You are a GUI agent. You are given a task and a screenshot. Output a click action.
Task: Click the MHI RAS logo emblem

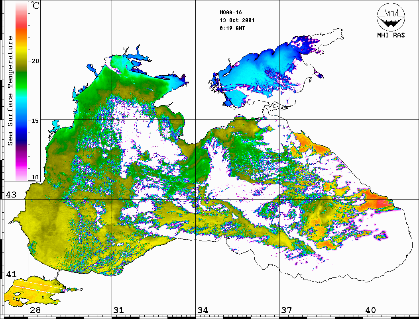pyautogui.click(x=391, y=17)
